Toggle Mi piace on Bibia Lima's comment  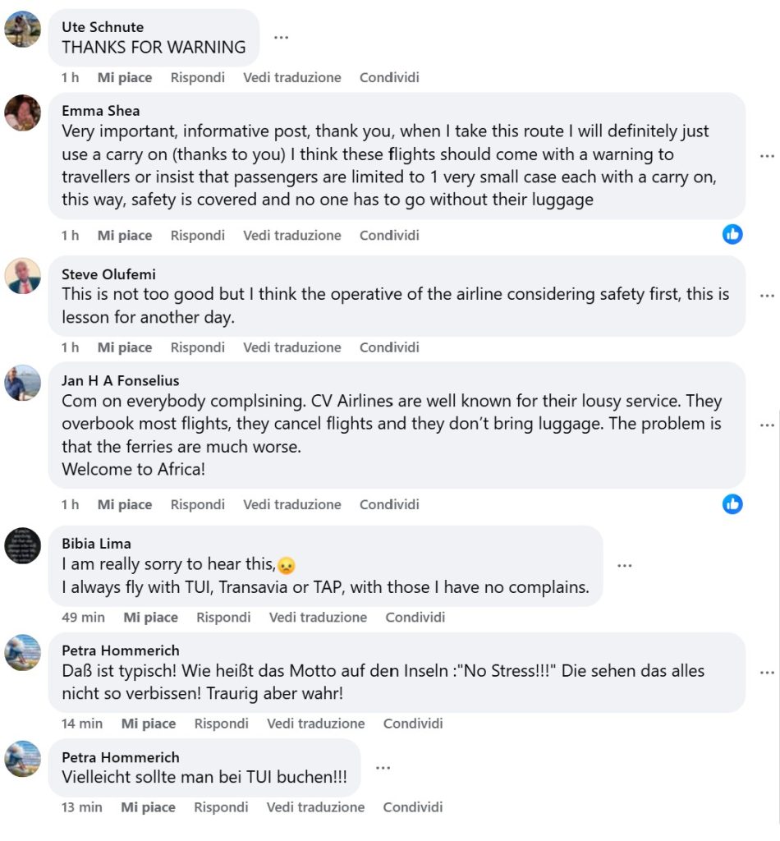(x=150, y=617)
